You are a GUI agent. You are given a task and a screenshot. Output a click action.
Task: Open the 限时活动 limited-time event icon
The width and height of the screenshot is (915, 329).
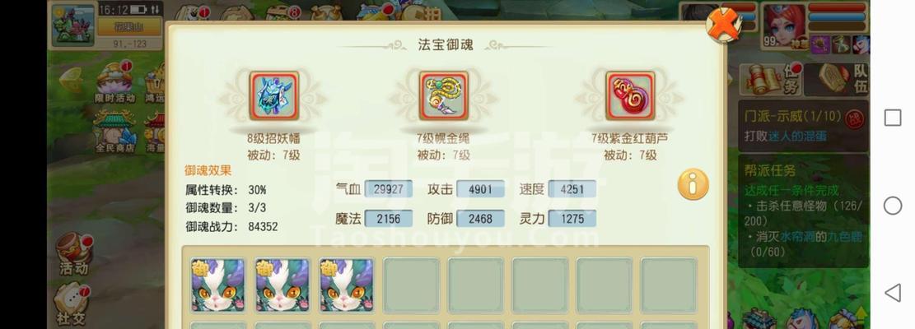(114, 83)
